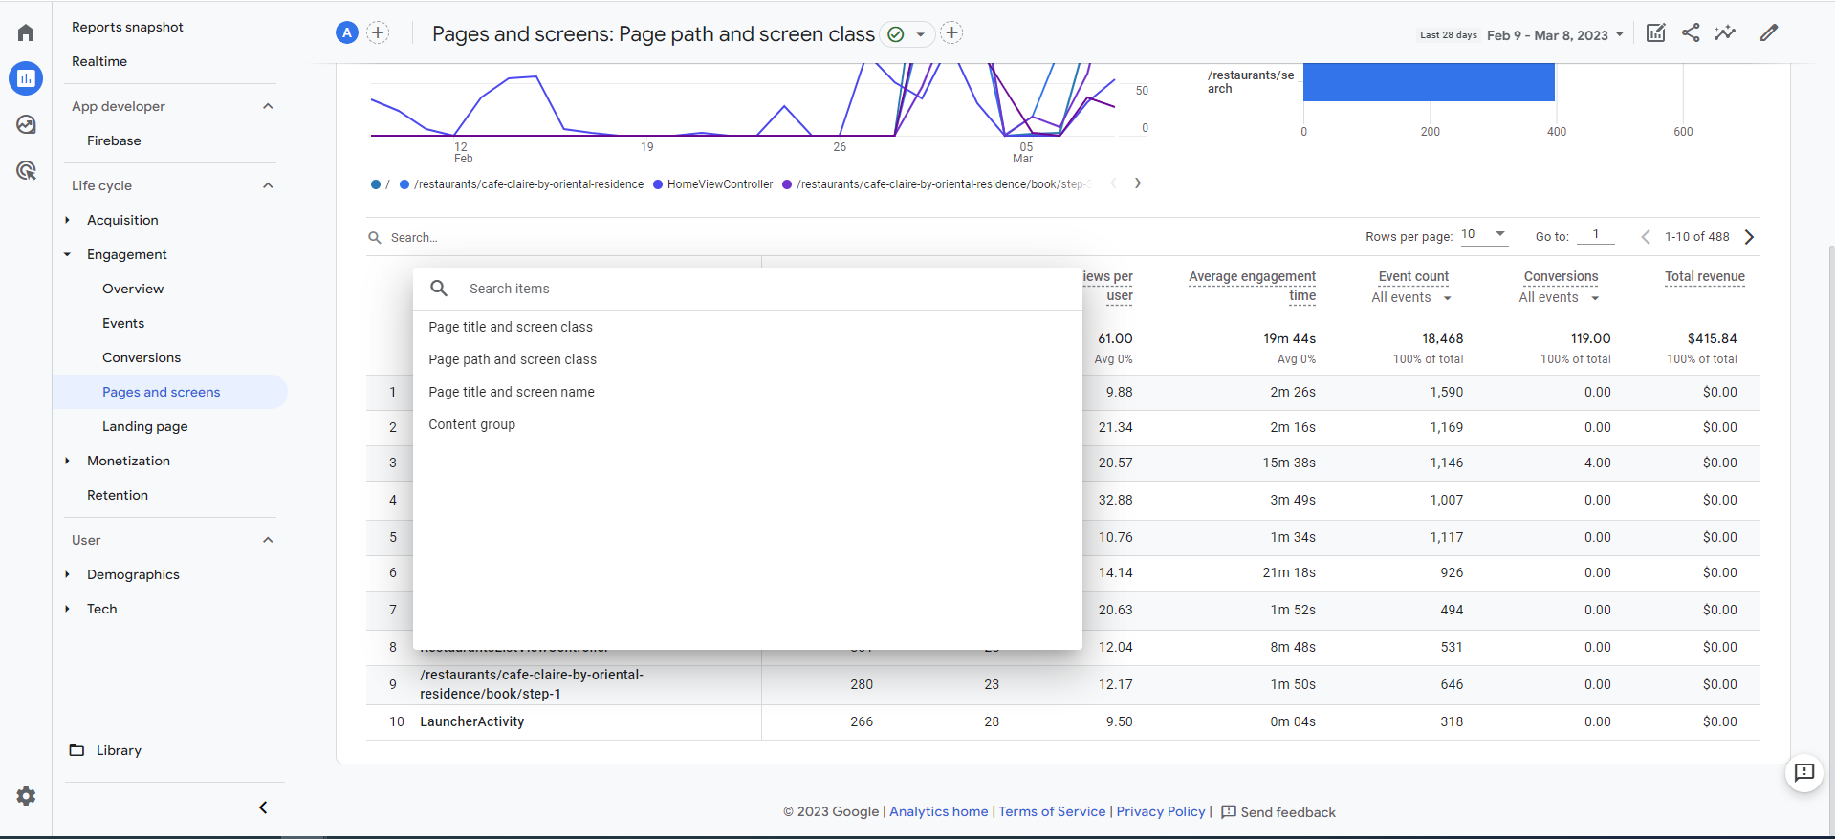
Task: Select Page title and screen class option
Action: click(511, 327)
